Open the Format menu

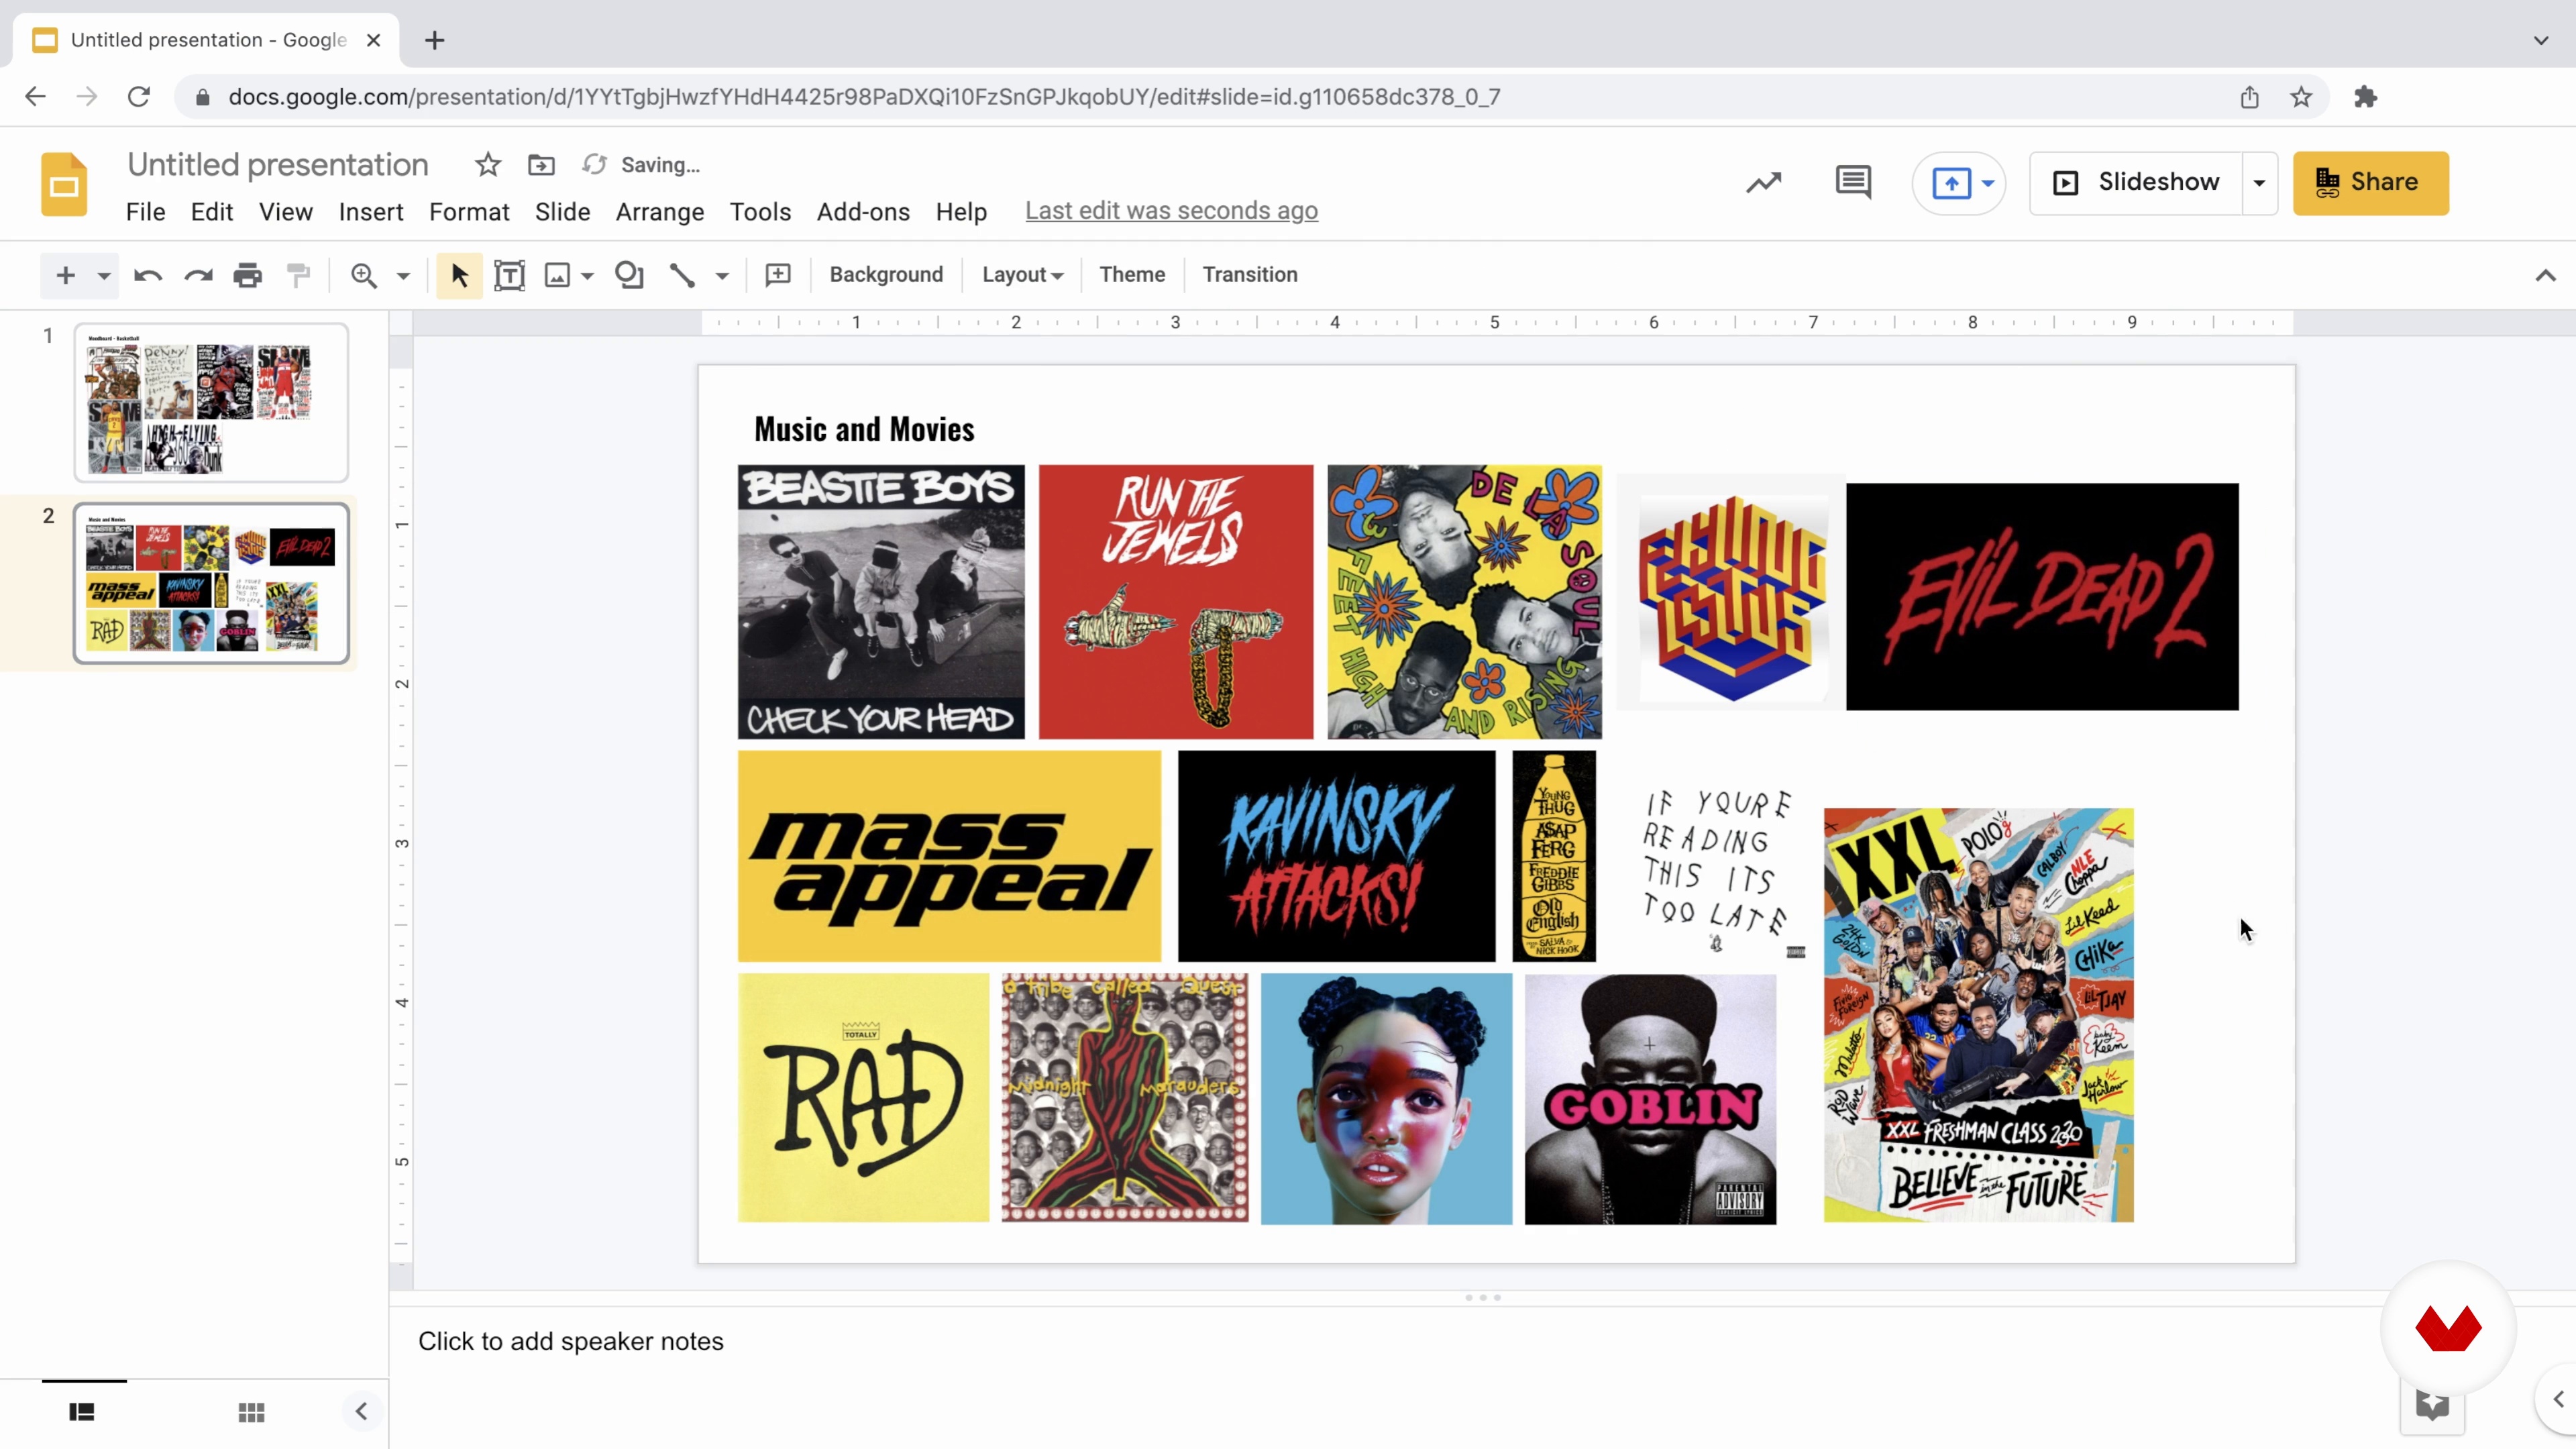tap(469, 212)
